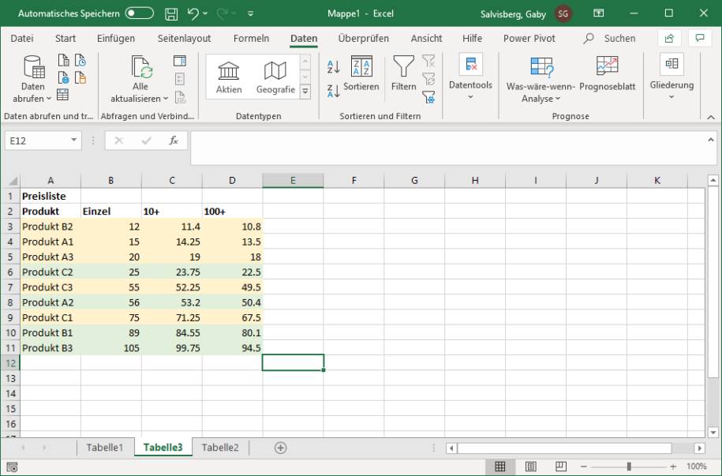
Task: Open the Was-wäre-wenn-Analyse dropdown
Action: coord(541,81)
